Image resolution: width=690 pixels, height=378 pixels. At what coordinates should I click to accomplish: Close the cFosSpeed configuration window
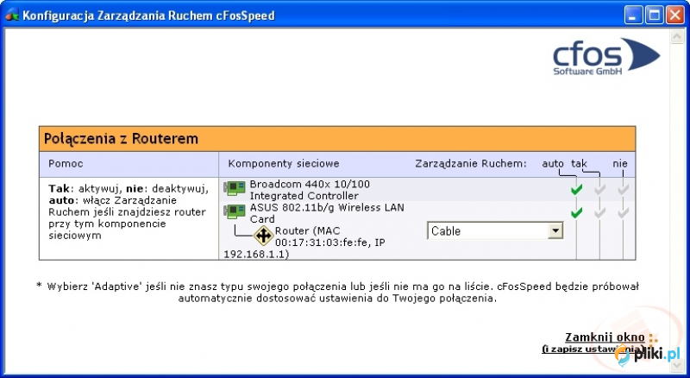674,15
